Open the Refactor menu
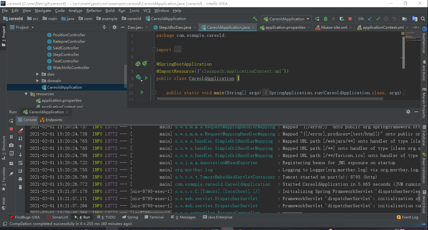Image resolution: width=428 pixels, height=230 pixels. pyautogui.click(x=94, y=10)
